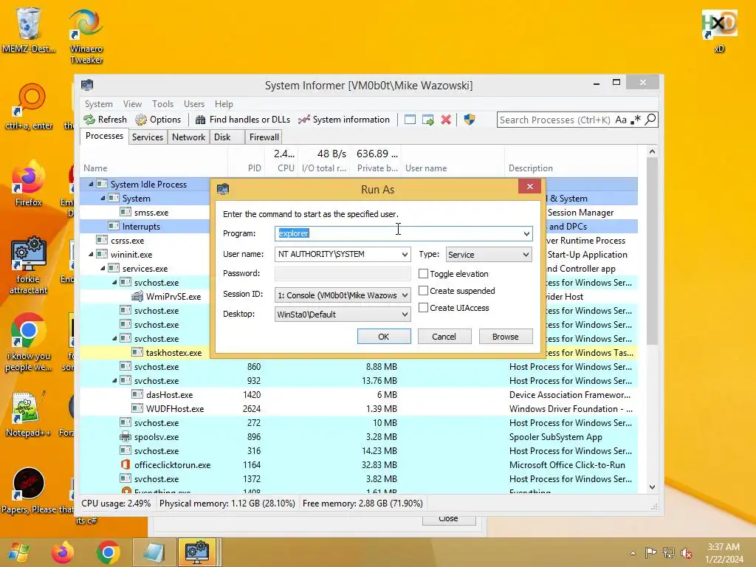Click the shield elevation toolbar icon

tap(470, 120)
